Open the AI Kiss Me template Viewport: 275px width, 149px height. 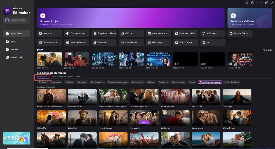[x=51, y=118]
